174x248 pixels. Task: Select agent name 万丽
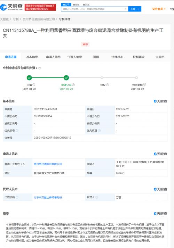click(x=119, y=197)
